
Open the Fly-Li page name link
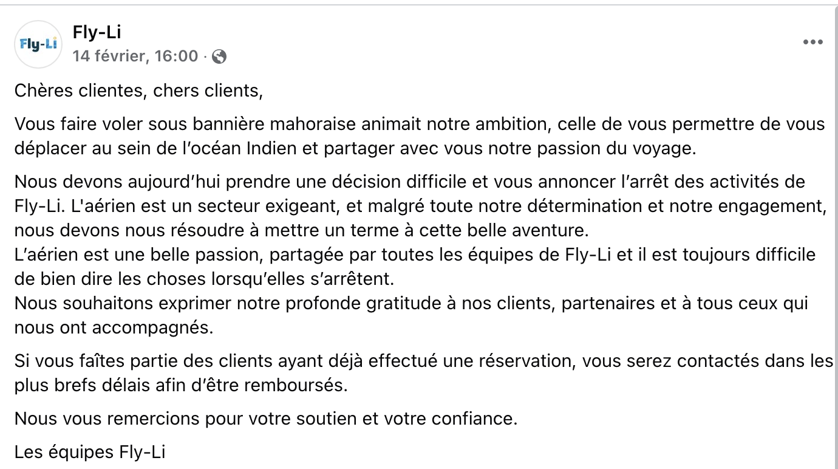pyautogui.click(x=97, y=32)
